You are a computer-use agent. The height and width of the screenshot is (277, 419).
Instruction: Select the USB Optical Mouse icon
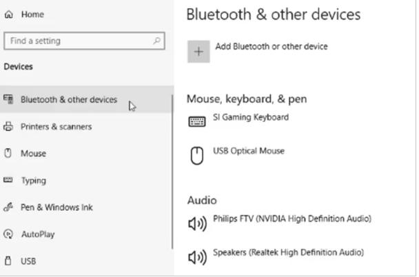(197, 156)
